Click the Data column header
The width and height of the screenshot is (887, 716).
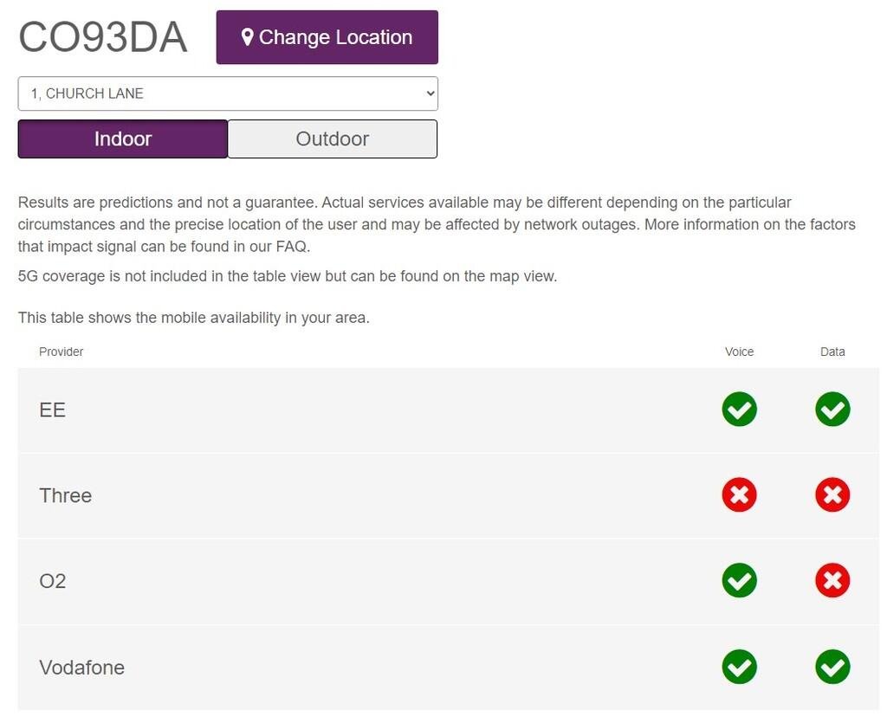[x=832, y=352]
